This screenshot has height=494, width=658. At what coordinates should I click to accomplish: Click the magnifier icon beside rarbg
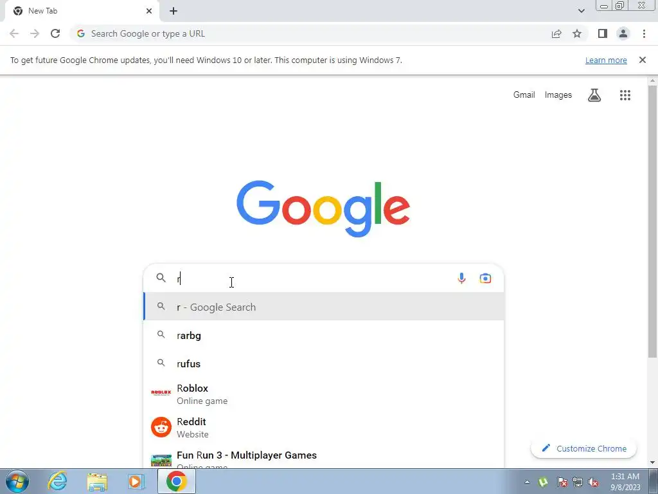coord(161,334)
